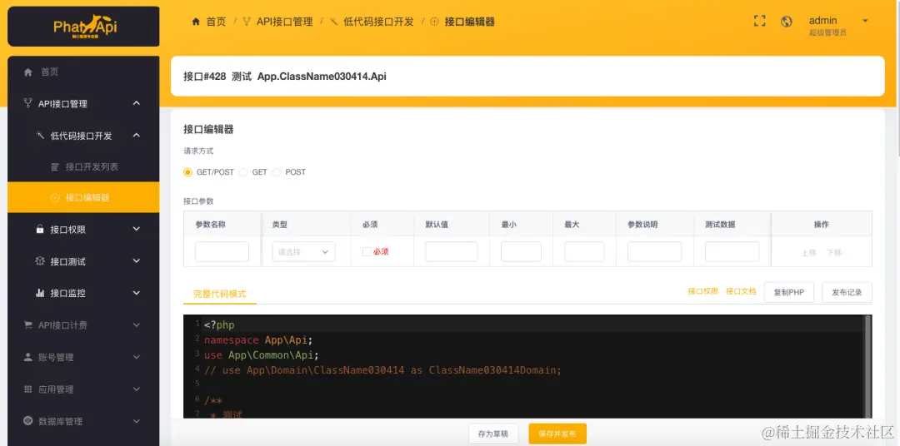Expand the 应用管理 menu chevron
The height and width of the screenshot is (446, 900).
(x=136, y=389)
